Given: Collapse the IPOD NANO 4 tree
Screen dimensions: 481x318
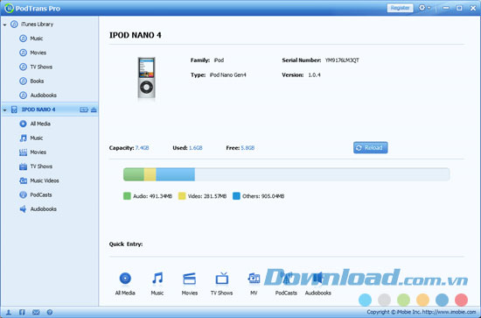Looking at the screenshot, I should pos(4,110).
